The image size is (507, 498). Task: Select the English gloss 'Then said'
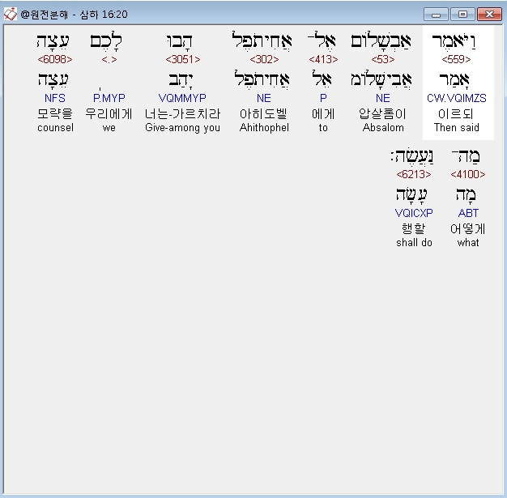tap(456, 127)
